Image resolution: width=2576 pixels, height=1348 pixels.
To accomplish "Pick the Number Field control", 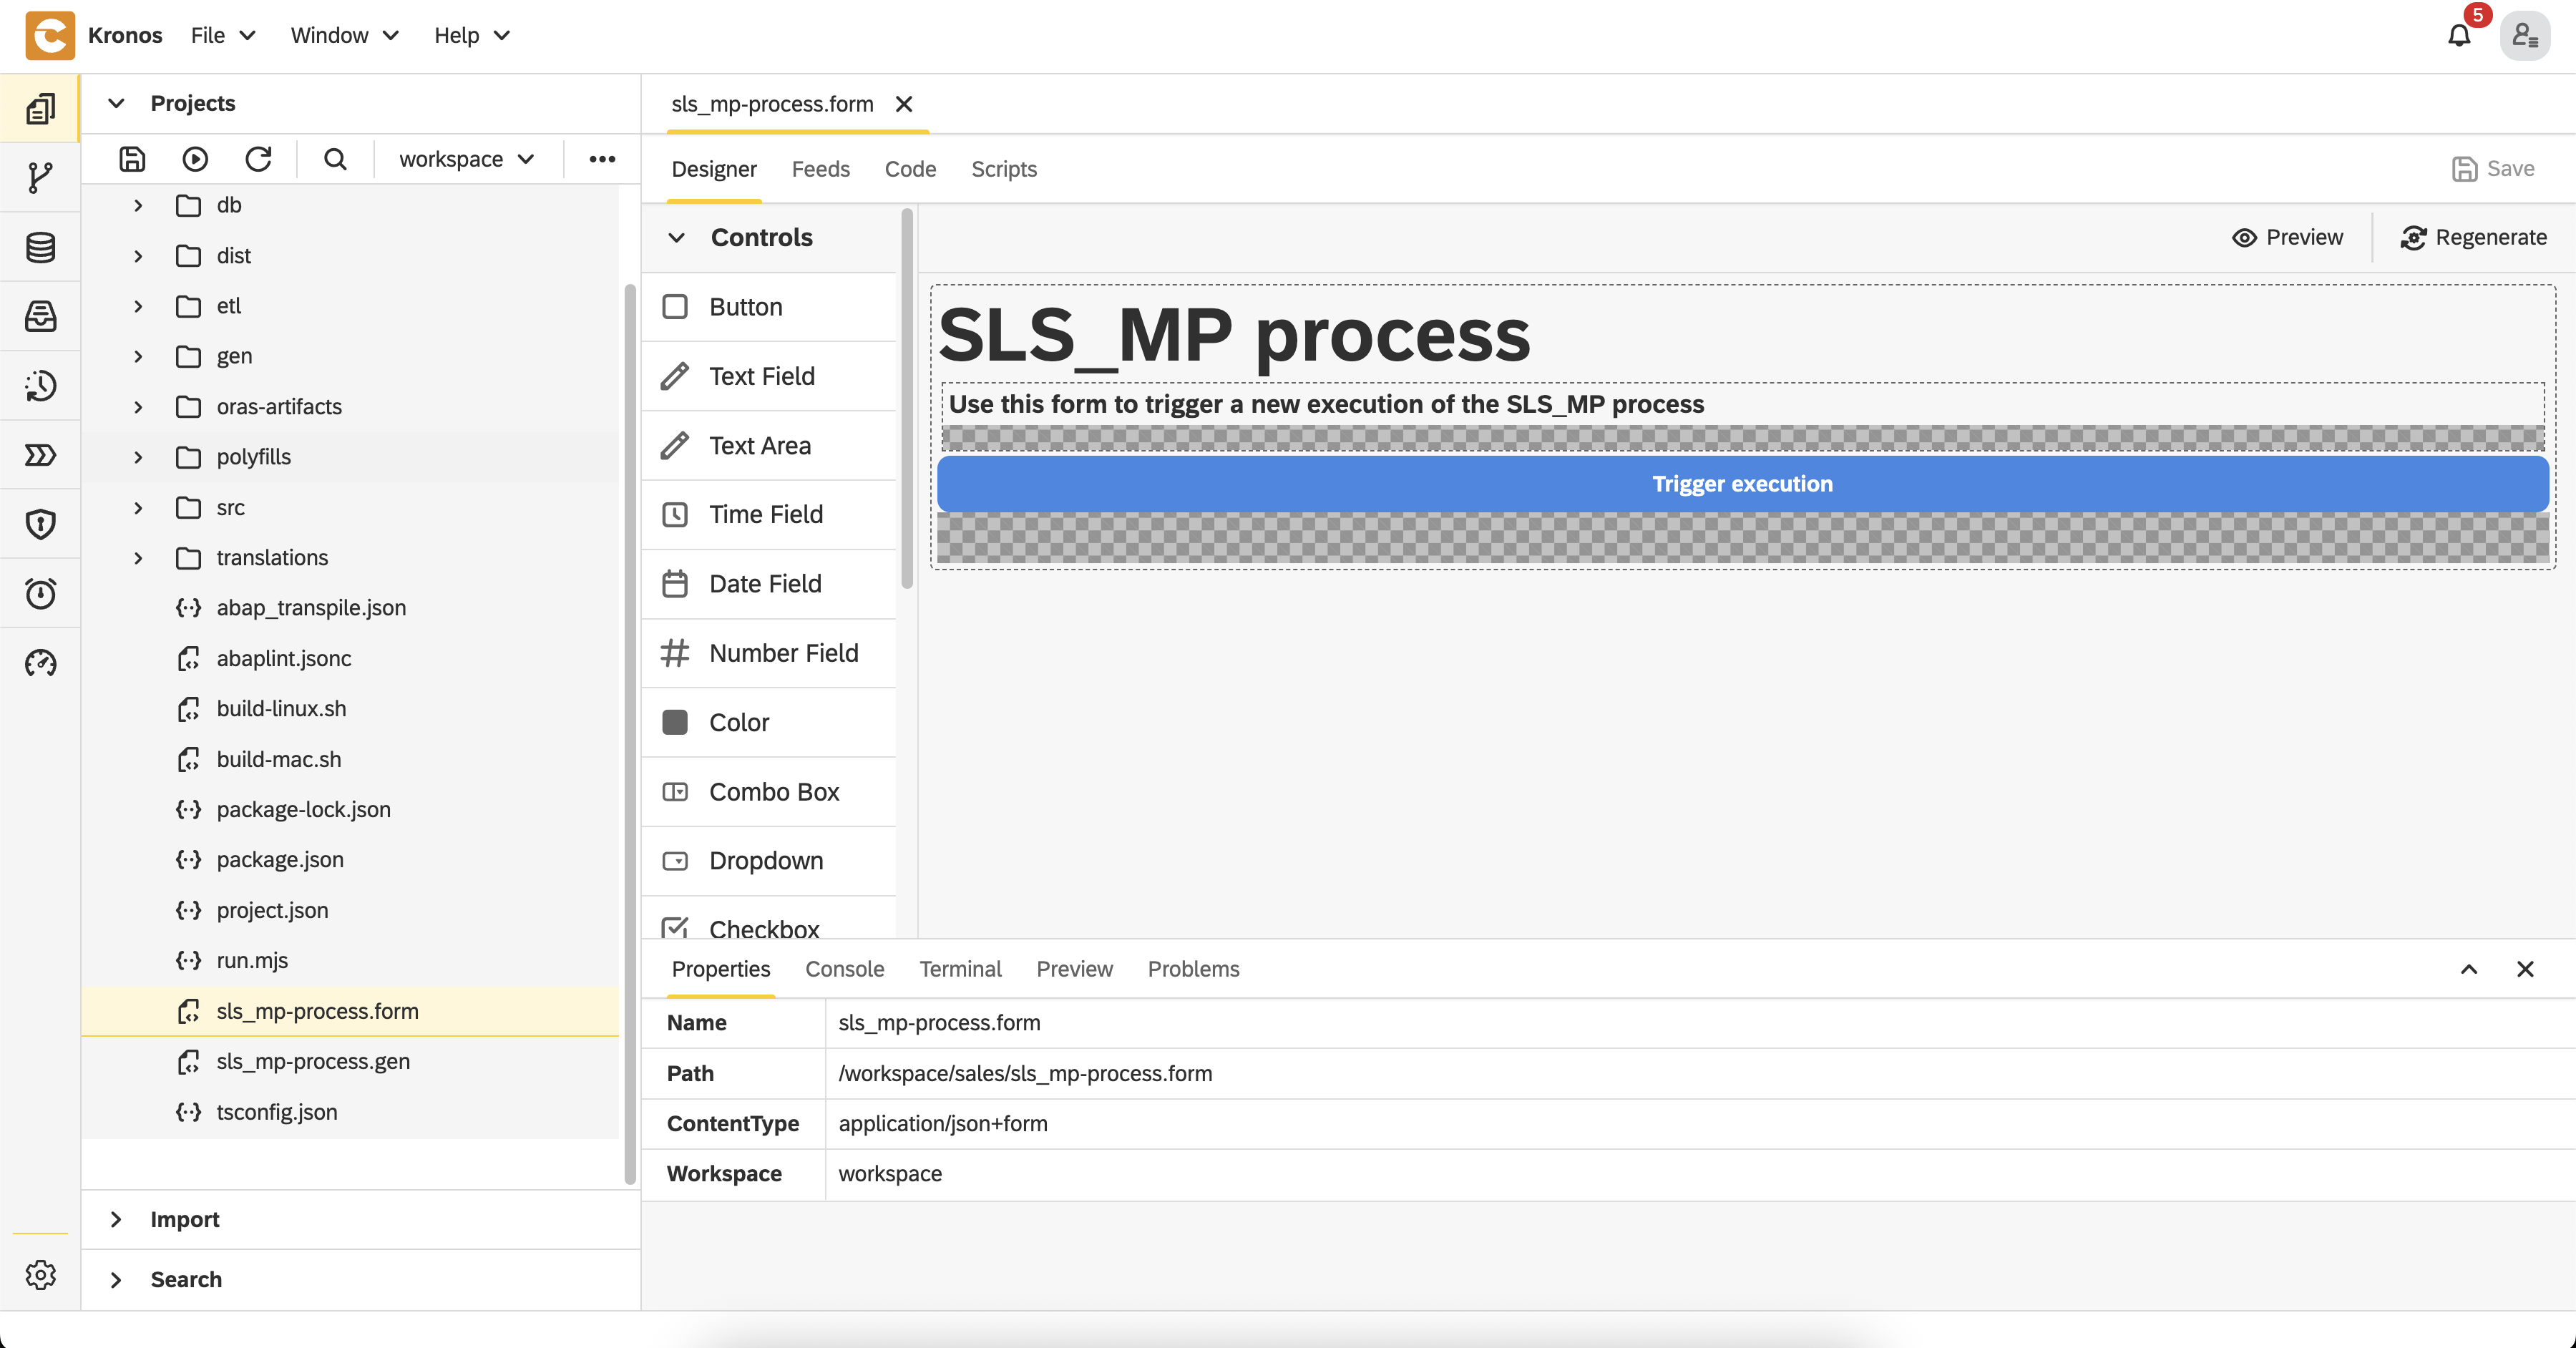I will [x=769, y=653].
